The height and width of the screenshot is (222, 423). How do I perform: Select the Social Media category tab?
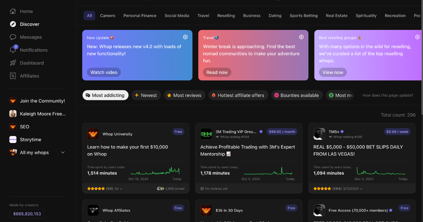177,16
